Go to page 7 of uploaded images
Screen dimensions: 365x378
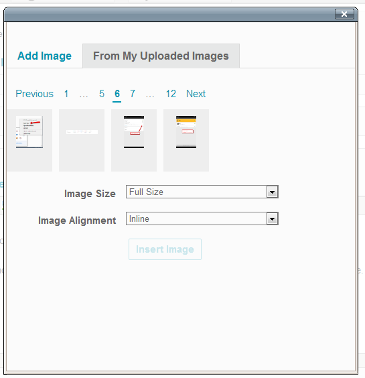point(132,94)
